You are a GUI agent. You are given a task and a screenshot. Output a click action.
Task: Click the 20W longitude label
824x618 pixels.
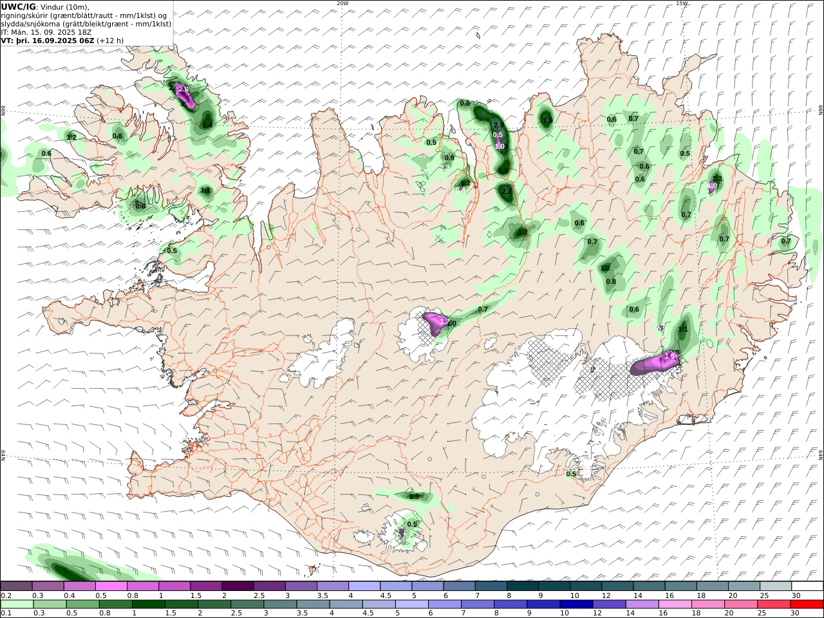point(342,3)
